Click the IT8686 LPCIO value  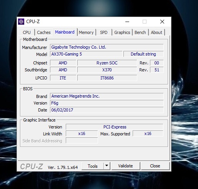107,78
